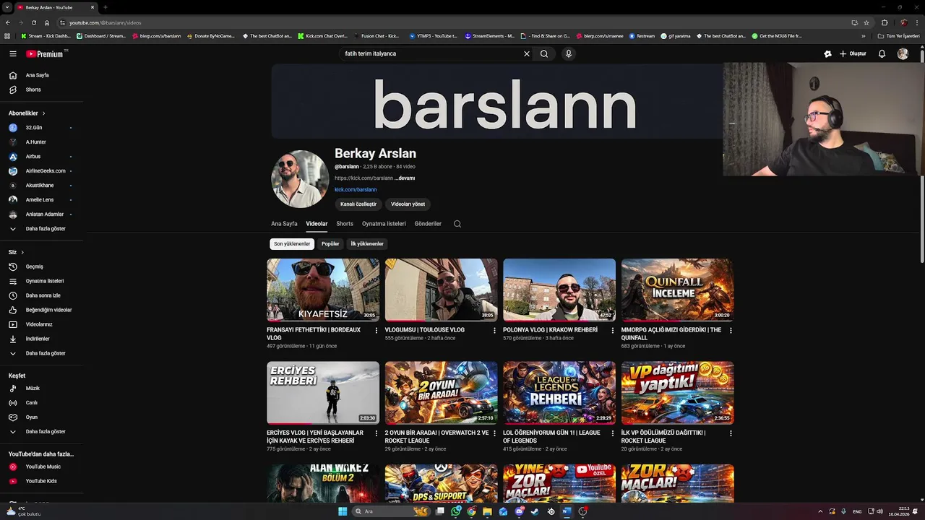Select the Videolar tab
The image size is (925, 520).
[x=317, y=224]
